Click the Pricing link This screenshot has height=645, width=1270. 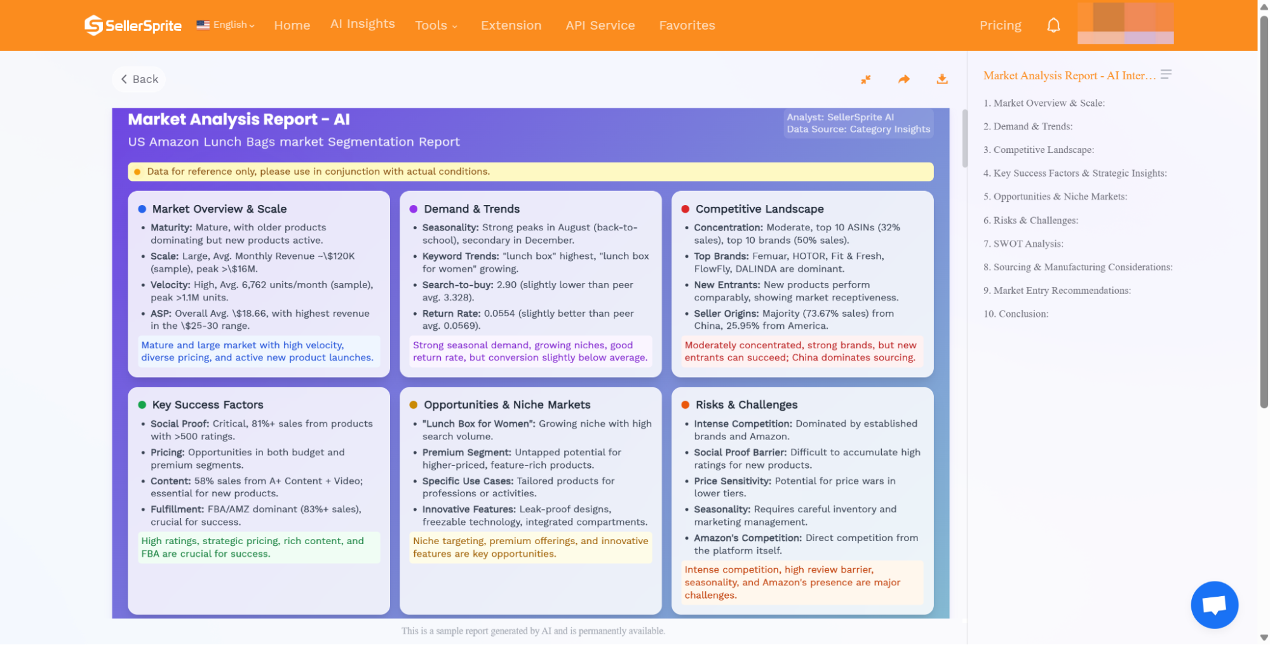point(1000,25)
